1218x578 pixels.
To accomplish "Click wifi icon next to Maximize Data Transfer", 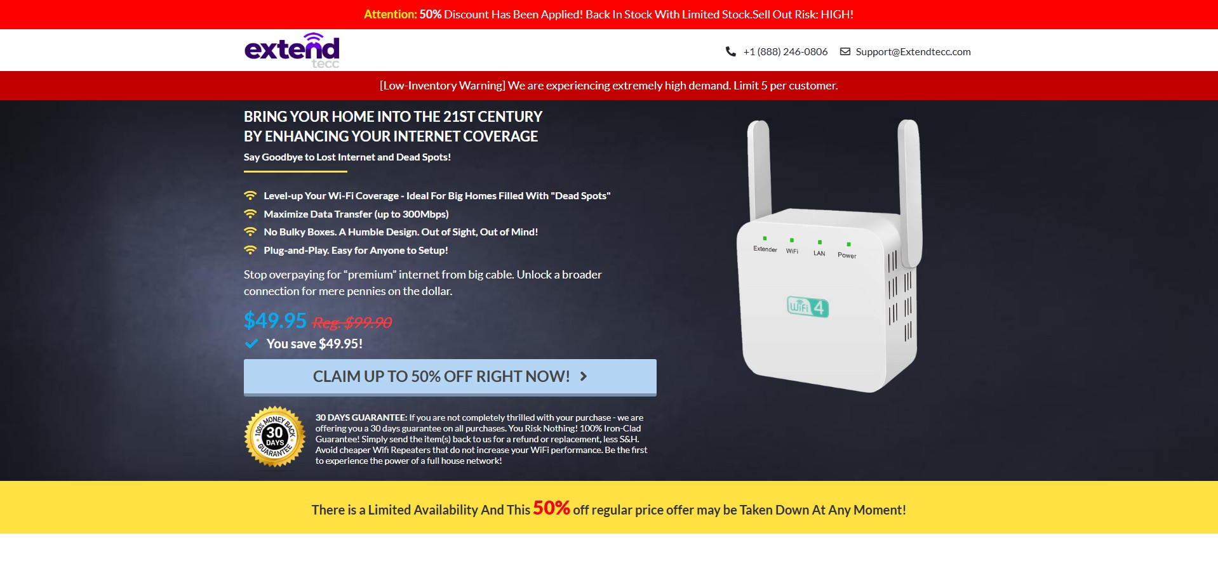I will [250, 214].
